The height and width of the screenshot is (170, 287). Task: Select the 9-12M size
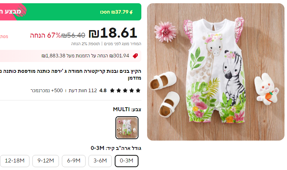pyautogui.click(x=46, y=161)
